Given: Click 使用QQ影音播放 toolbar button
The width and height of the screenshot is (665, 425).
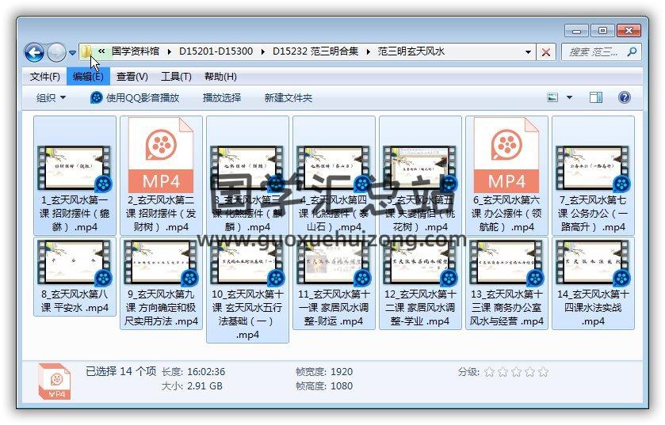Looking at the screenshot, I should point(135,98).
